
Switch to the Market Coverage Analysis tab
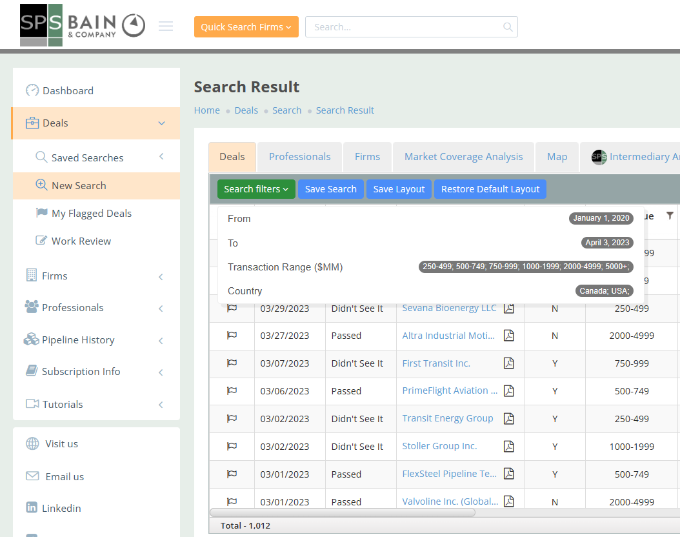click(464, 157)
